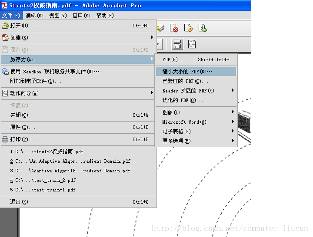Viewport: 313px width, 237px height.
Task: Click the Create PDF icon
Action: click(x=5, y=37)
